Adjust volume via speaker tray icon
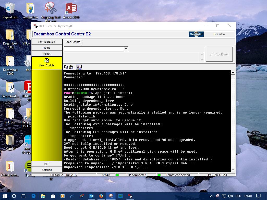This screenshot has height=200, width=267. click(x=230, y=196)
